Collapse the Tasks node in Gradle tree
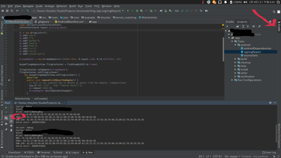281x158 pixels. click(232, 41)
